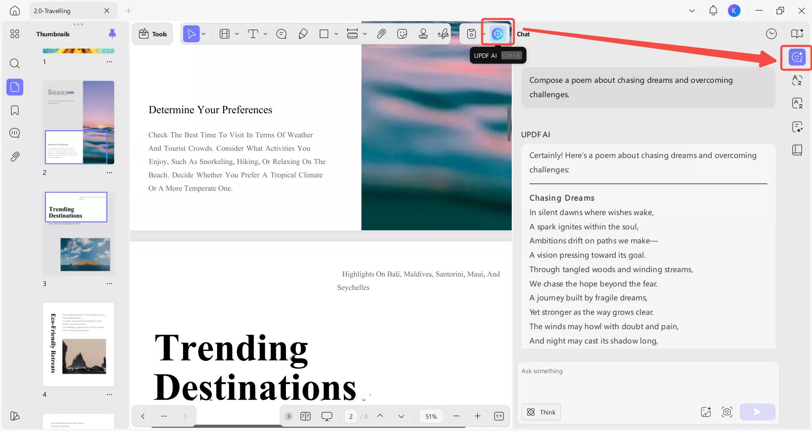Select the Attach file tool in toolbar

coord(381,34)
